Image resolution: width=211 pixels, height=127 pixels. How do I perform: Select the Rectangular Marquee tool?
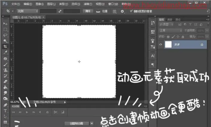5,29
